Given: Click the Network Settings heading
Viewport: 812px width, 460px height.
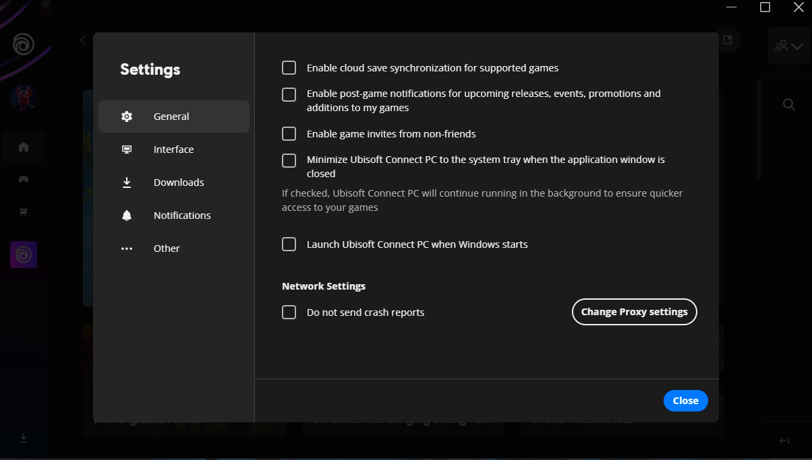Looking at the screenshot, I should (324, 286).
